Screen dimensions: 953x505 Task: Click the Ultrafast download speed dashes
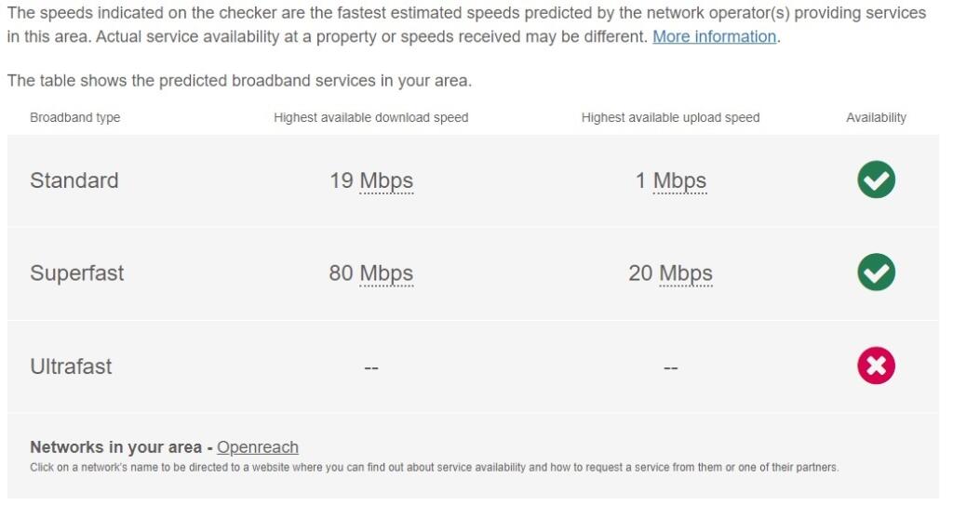click(x=370, y=367)
